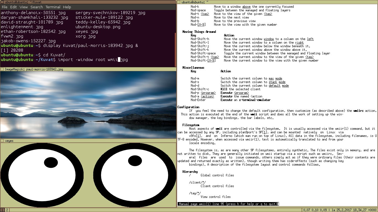
Task: Open the Terminal menu
Action: click(53, 7)
